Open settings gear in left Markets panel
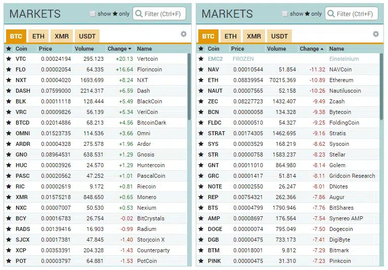This screenshot has width=388, height=270. pos(183,34)
